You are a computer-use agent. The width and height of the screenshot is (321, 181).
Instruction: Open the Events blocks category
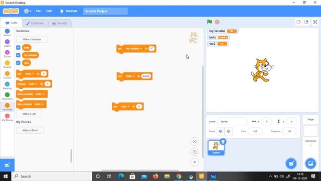7,64
